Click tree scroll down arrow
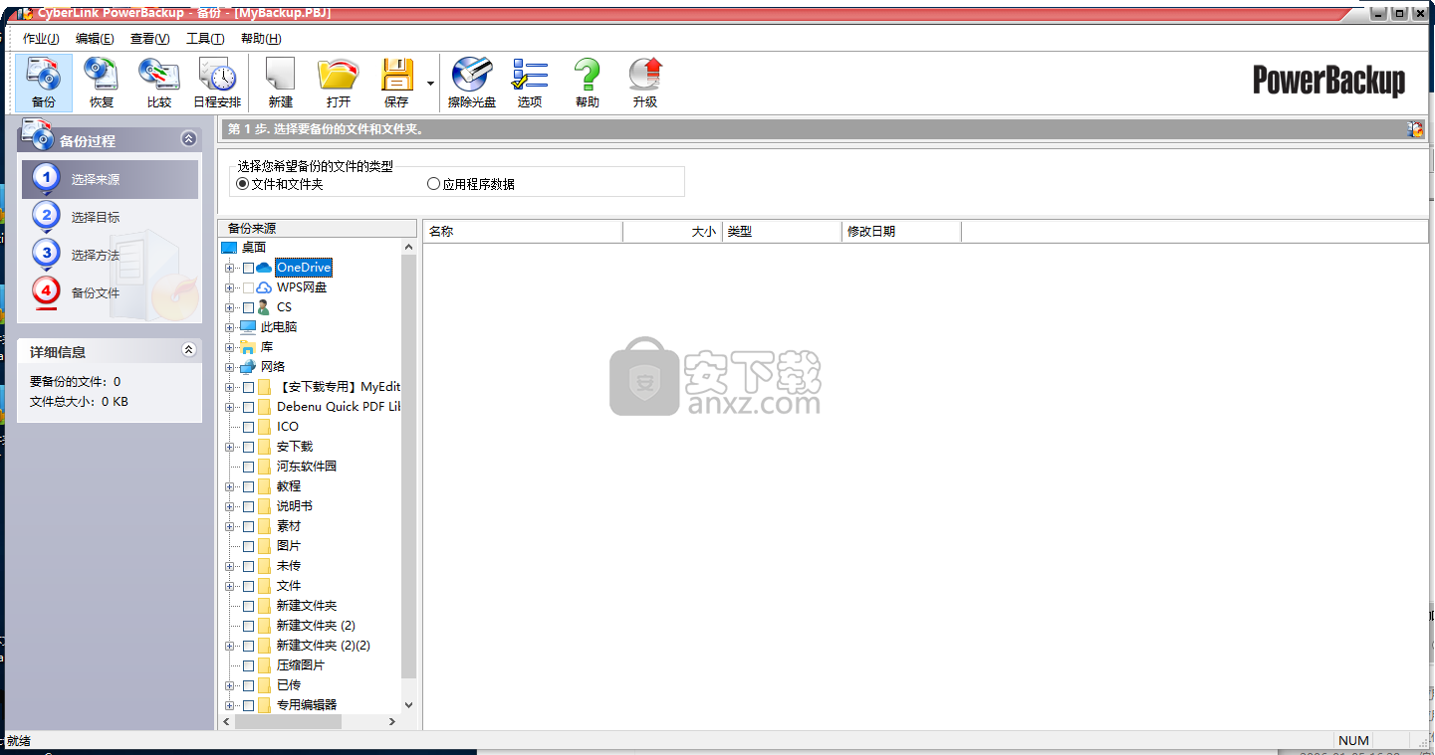The image size is (1435, 755). (408, 704)
